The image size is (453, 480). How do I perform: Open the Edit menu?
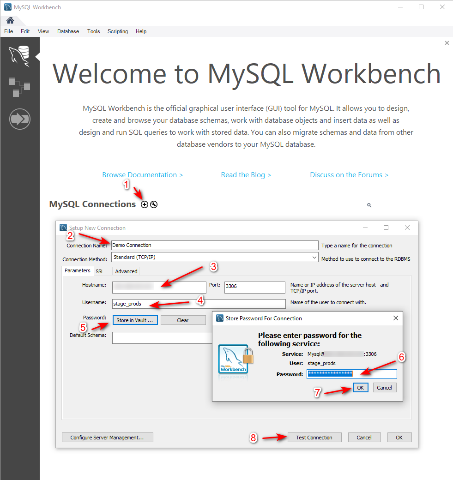tap(25, 31)
